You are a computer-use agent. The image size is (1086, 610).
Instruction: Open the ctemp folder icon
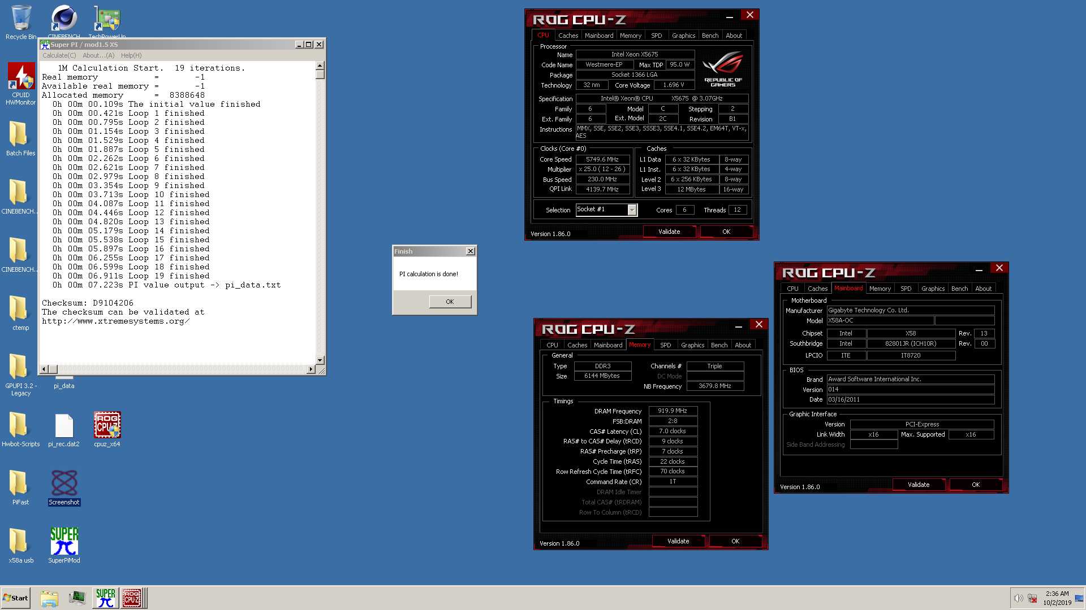pos(21,313)
